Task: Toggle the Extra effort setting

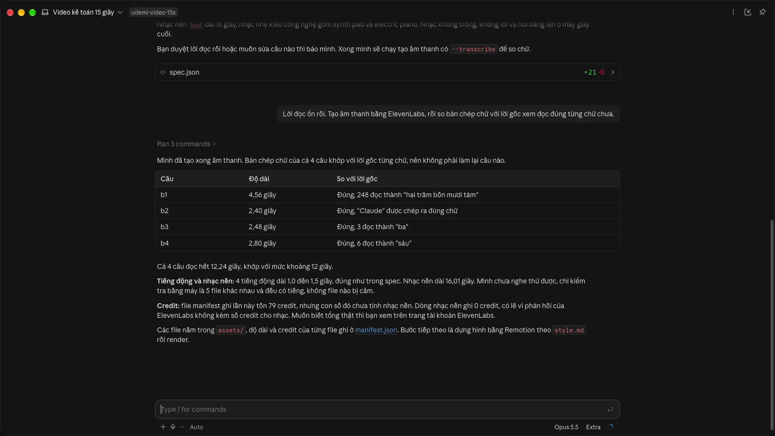Action: (593, 427)
